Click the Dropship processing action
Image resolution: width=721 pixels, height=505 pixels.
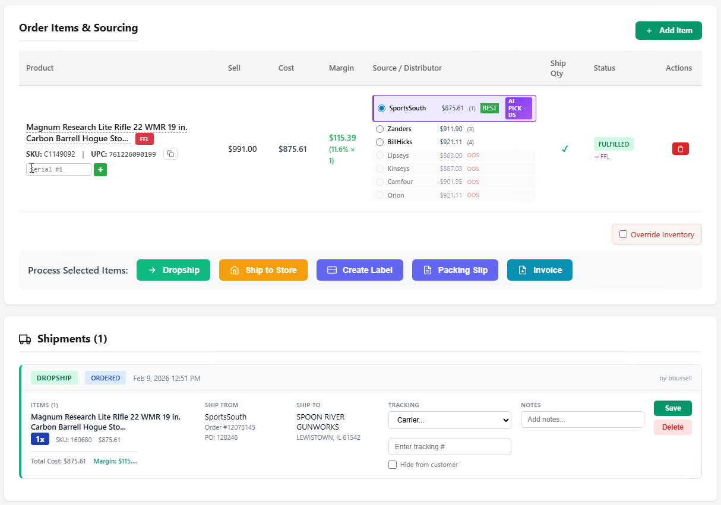click(x=173, y=270)
